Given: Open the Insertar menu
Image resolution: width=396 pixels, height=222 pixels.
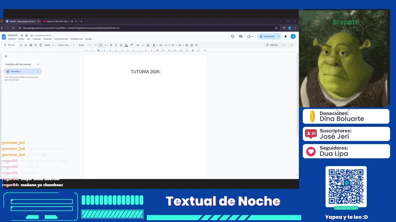Looking at the screenshot, I should tap(37, 39).
